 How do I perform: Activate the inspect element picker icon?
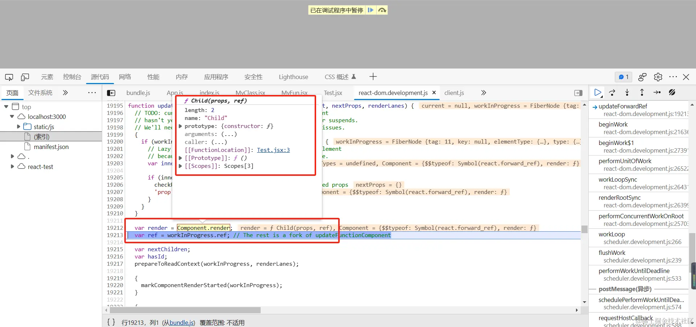coord(9,77)
